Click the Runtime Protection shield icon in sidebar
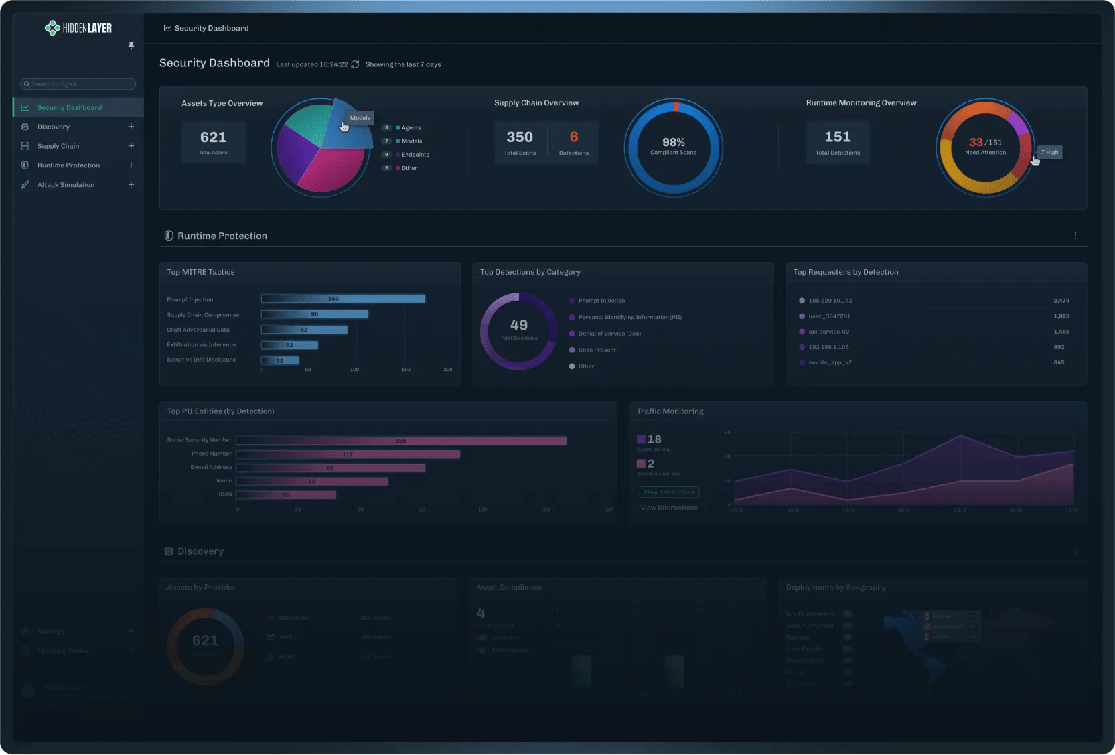The image size is (1115, 755). (x=25, y=165)
